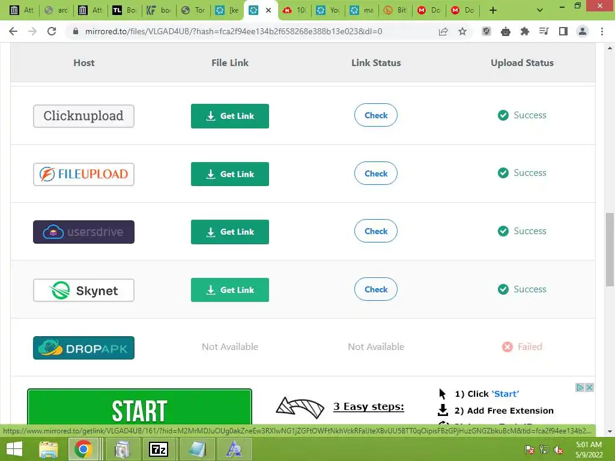Switch to the 'TL Bo' tab
The height and width of the screenshot is (461, 615).
coord(124,10)
